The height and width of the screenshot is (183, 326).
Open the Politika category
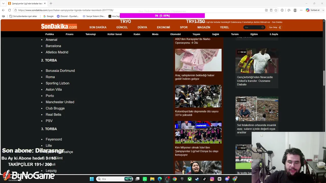50,34
